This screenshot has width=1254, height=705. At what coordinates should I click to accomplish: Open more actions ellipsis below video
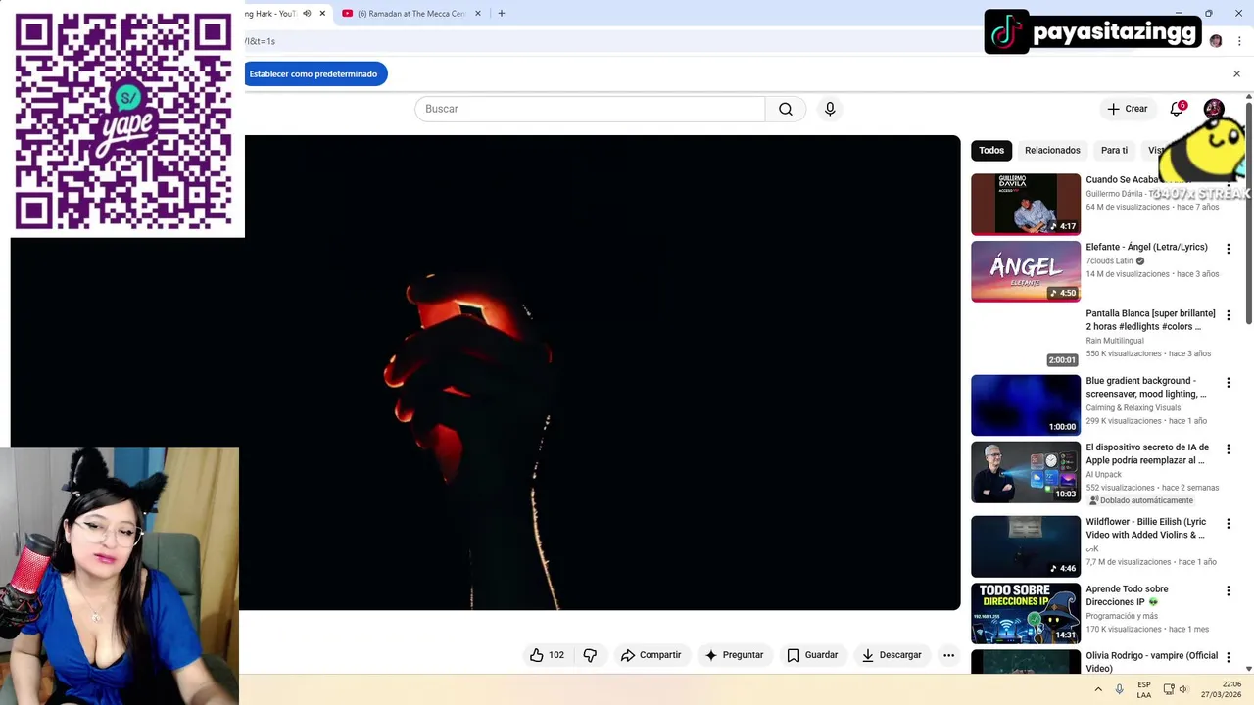point(948,655)
